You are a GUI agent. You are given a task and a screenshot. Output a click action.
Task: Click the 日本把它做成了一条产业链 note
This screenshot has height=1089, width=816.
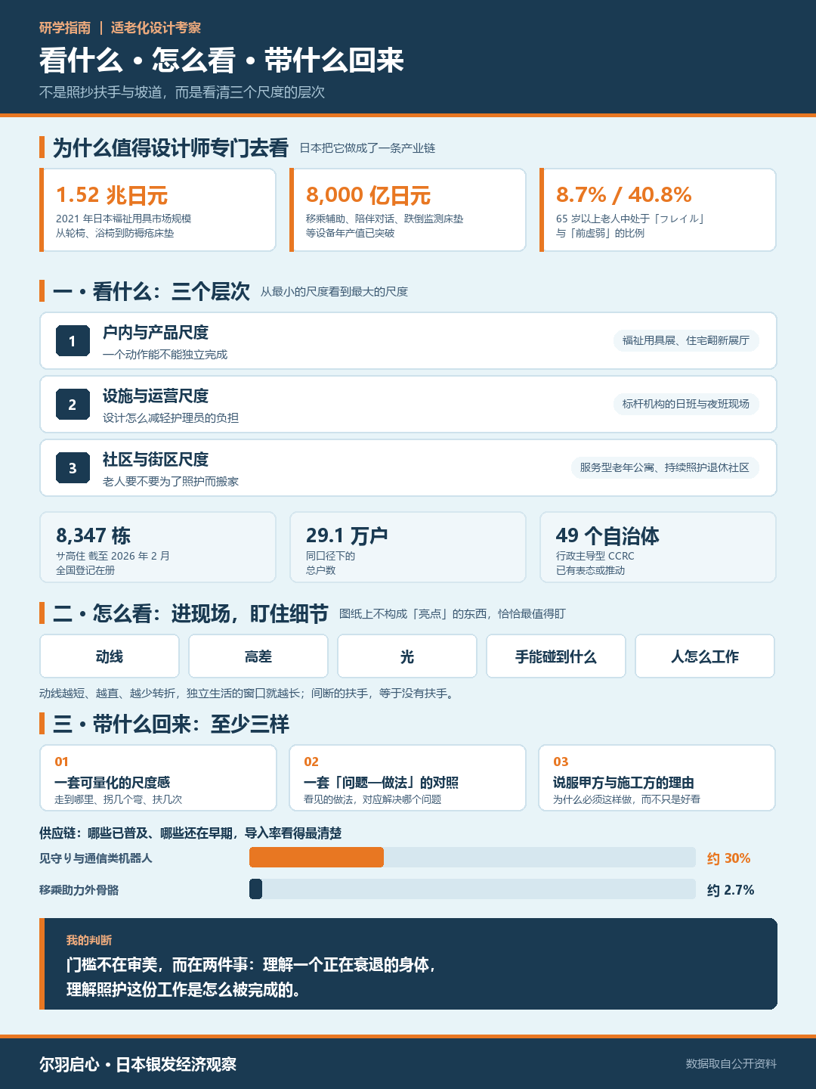367,148
